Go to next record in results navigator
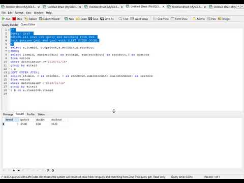The image size is (244, 183). 14,170
